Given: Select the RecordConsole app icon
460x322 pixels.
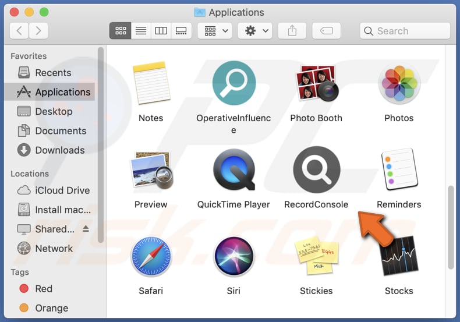Looking at the screenshot, I should coord(317,169).
